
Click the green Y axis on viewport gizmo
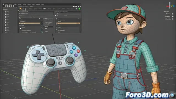(x=172, y=5)
